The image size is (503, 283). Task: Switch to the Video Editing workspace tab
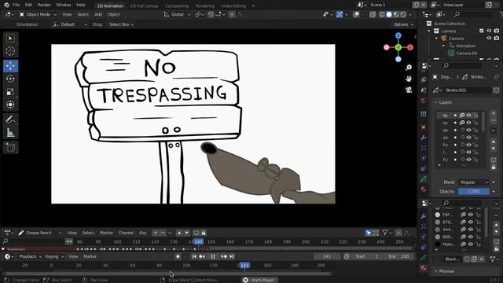point(233,6)
